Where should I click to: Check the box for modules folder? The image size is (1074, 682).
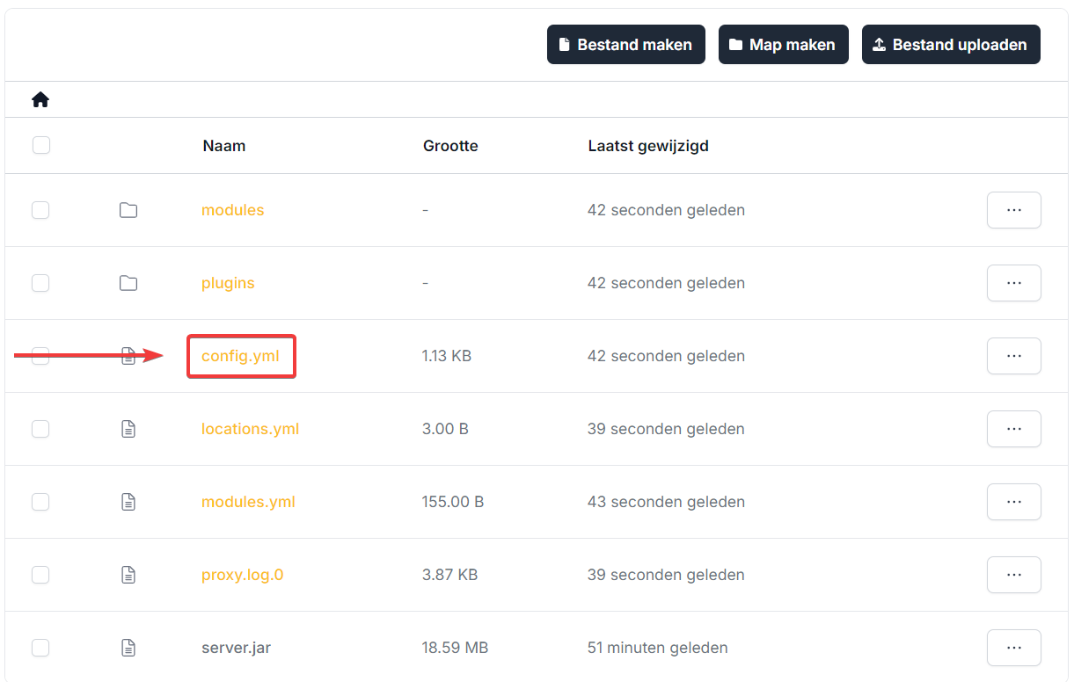40,210
